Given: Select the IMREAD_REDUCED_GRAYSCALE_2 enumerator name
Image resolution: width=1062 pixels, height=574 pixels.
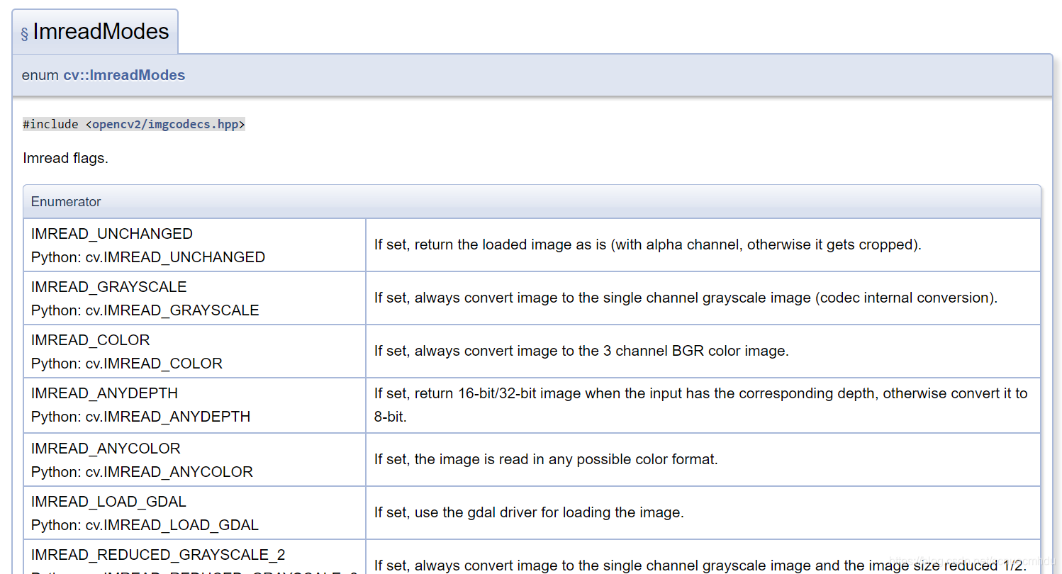Looking at the screenshot, I should (158, 555).
